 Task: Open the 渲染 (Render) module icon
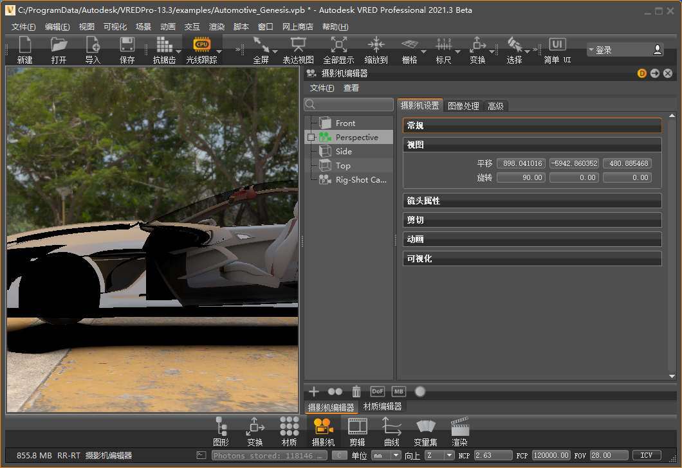[x=459, y=427]
